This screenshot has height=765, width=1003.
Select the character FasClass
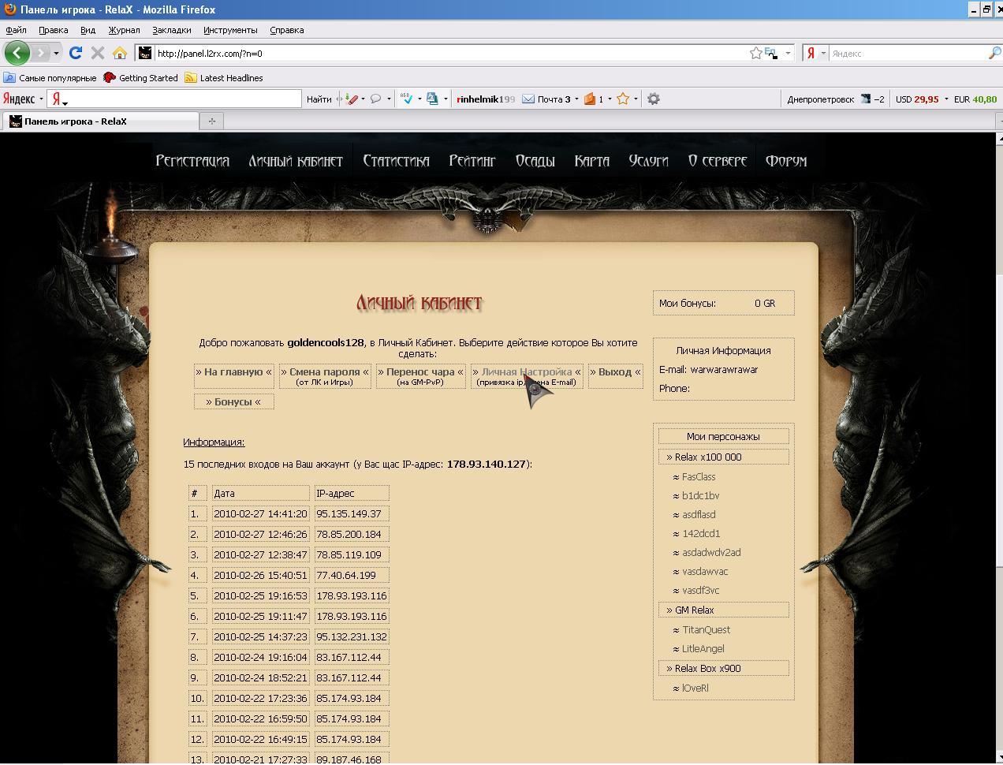(x=698, y=476)
